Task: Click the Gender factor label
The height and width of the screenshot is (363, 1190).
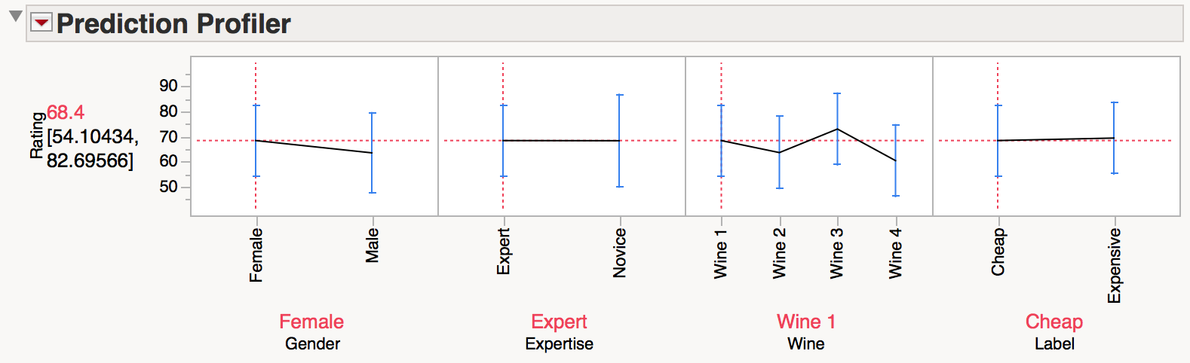Action: coord(312,344)
